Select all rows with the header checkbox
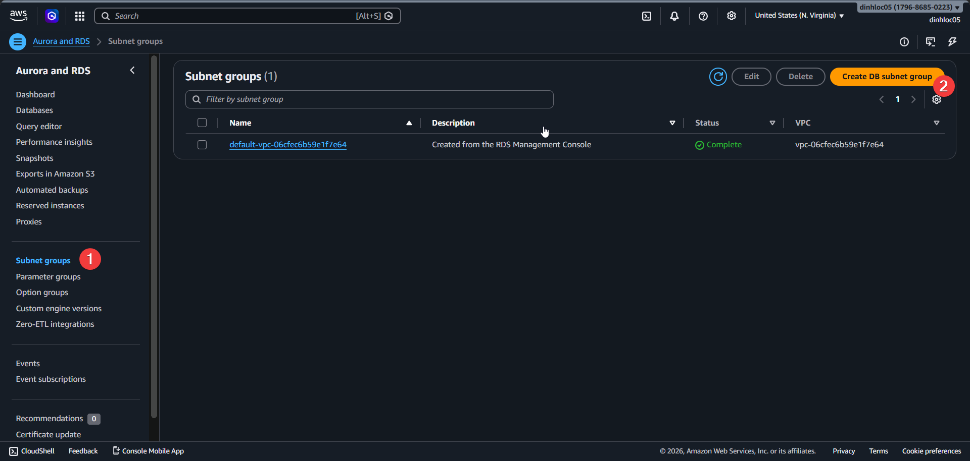The image size is (970, 461). point(202,122)
